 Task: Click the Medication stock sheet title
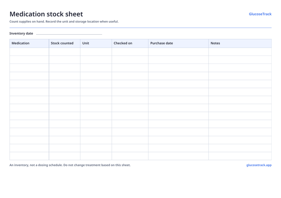(x=46, y=14)
